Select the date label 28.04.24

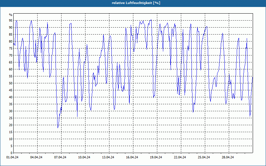pyautogui.click(x=227, y=157)
